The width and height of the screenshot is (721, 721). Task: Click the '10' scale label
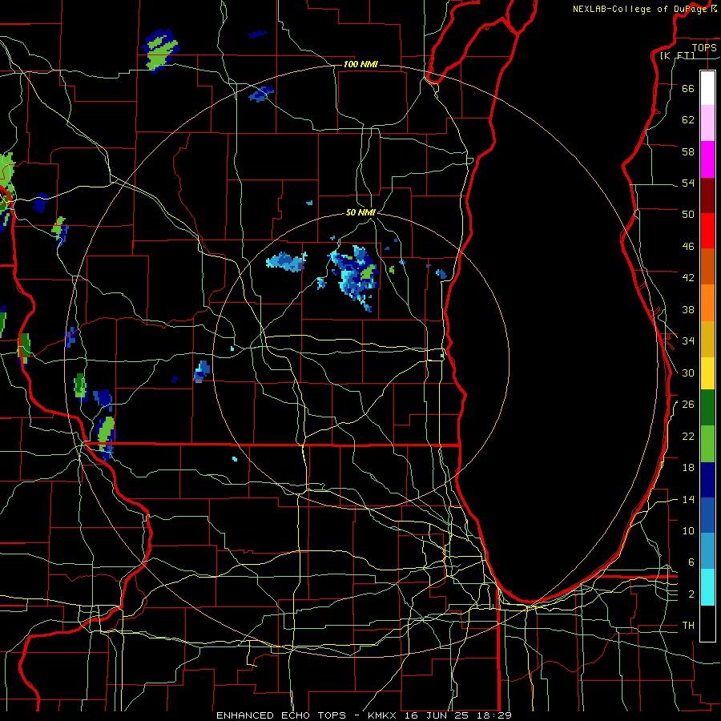688,530
